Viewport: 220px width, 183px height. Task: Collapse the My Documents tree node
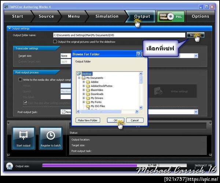[x=79, y=78]
